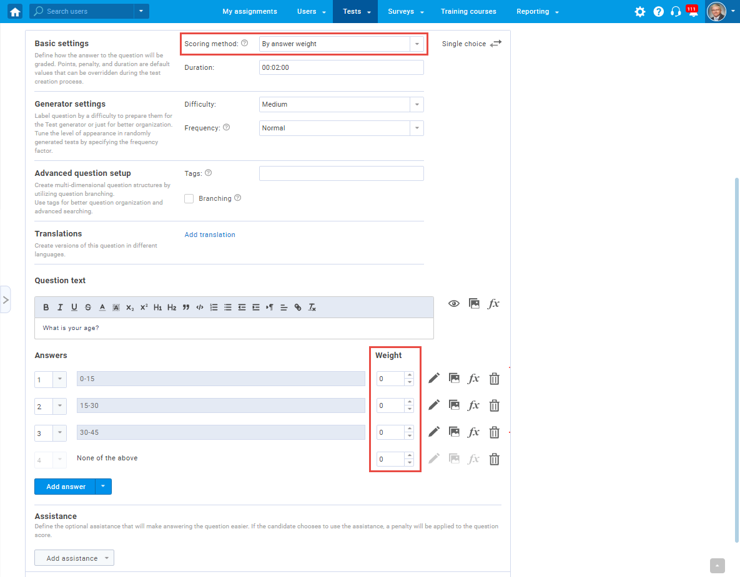Jump back to top of page
The height and width of the screenshot is (577, 740).
(717, 566)
